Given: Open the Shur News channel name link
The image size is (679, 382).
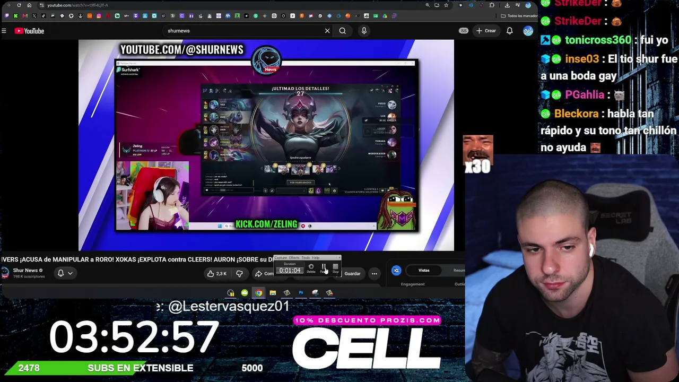Looking at the screenshot, I should 25,270.
